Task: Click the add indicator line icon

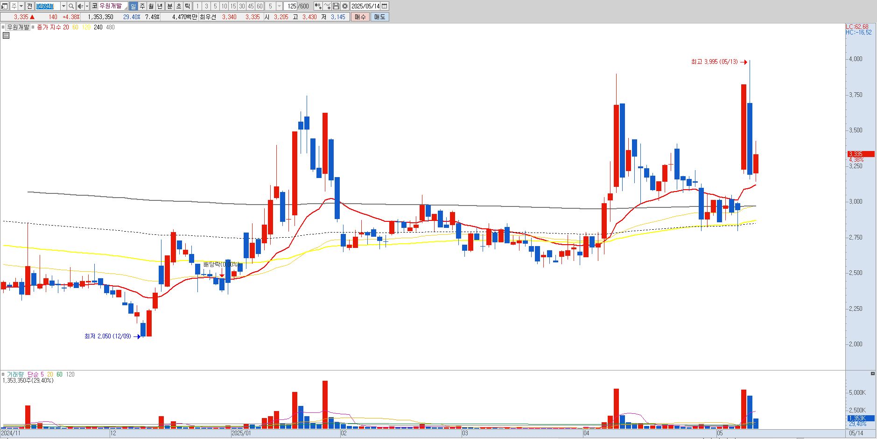Action: (327, 6)
